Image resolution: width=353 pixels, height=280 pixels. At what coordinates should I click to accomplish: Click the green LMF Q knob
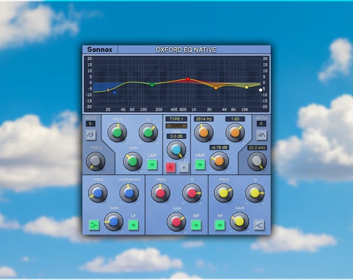148,132
